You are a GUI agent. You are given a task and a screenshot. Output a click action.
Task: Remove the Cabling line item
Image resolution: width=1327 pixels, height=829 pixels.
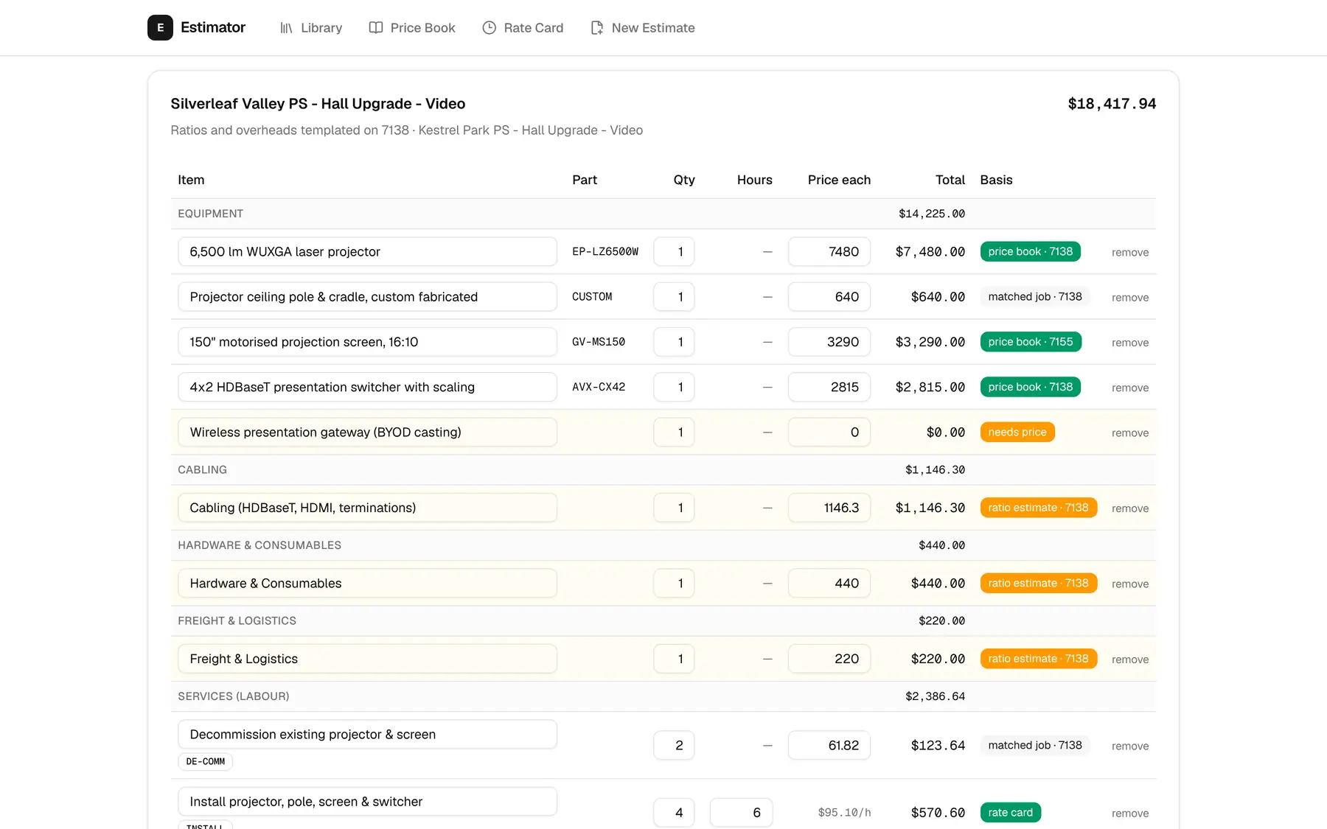(1130, 508)
